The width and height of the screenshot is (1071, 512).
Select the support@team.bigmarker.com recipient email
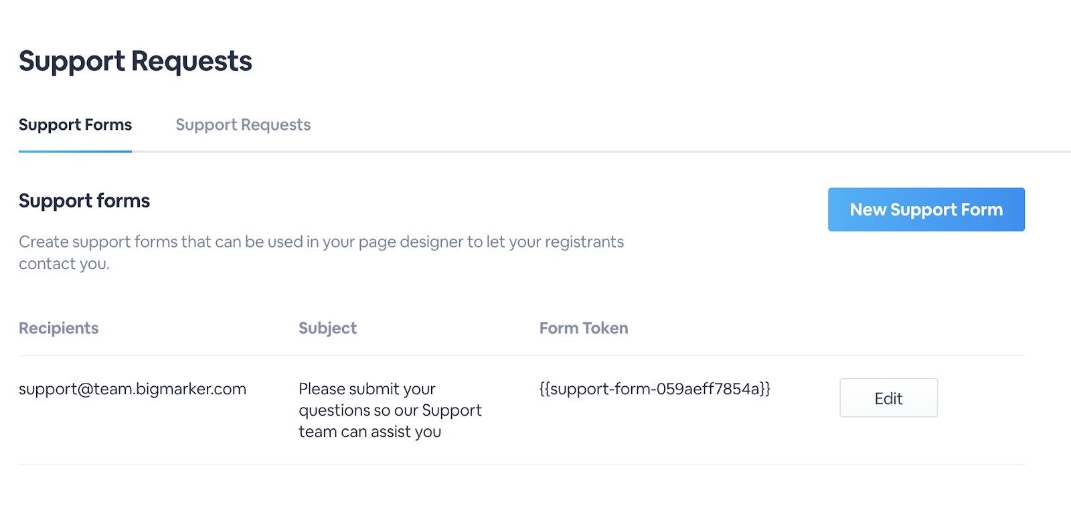point(133,390)
